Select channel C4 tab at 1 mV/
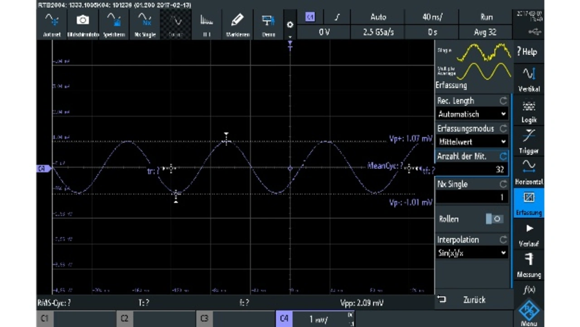This screenshot has height=327, width=580. coord(315,319)
